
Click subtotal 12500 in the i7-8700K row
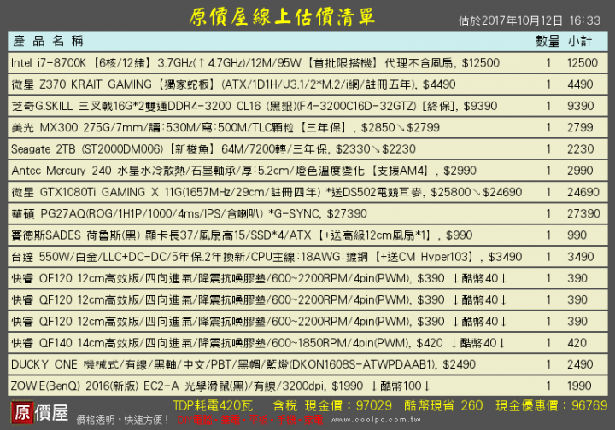(583, 62)
